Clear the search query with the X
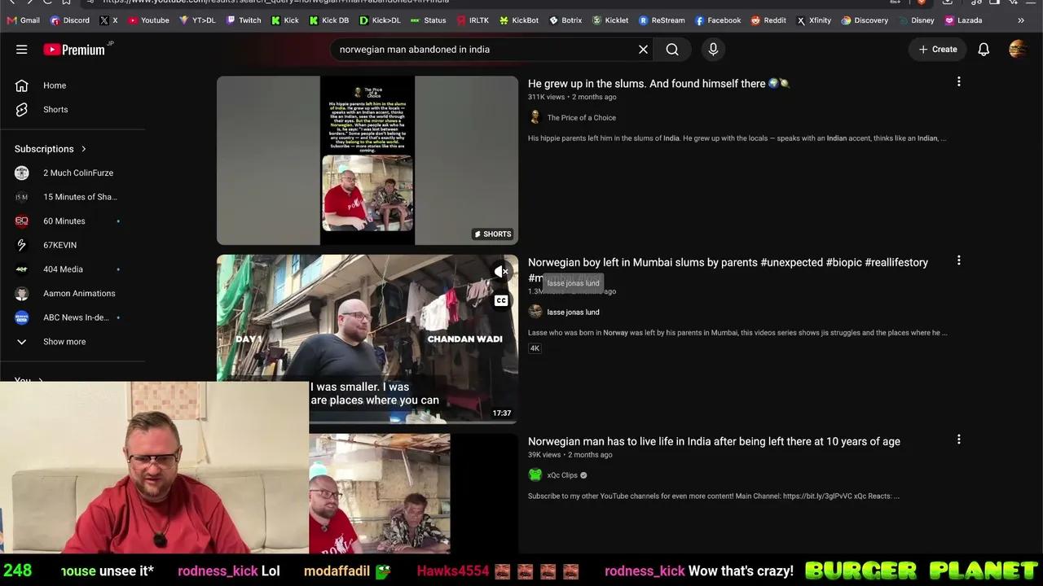This screenshot has width=1043, height=586. click(x=643, y=50)
